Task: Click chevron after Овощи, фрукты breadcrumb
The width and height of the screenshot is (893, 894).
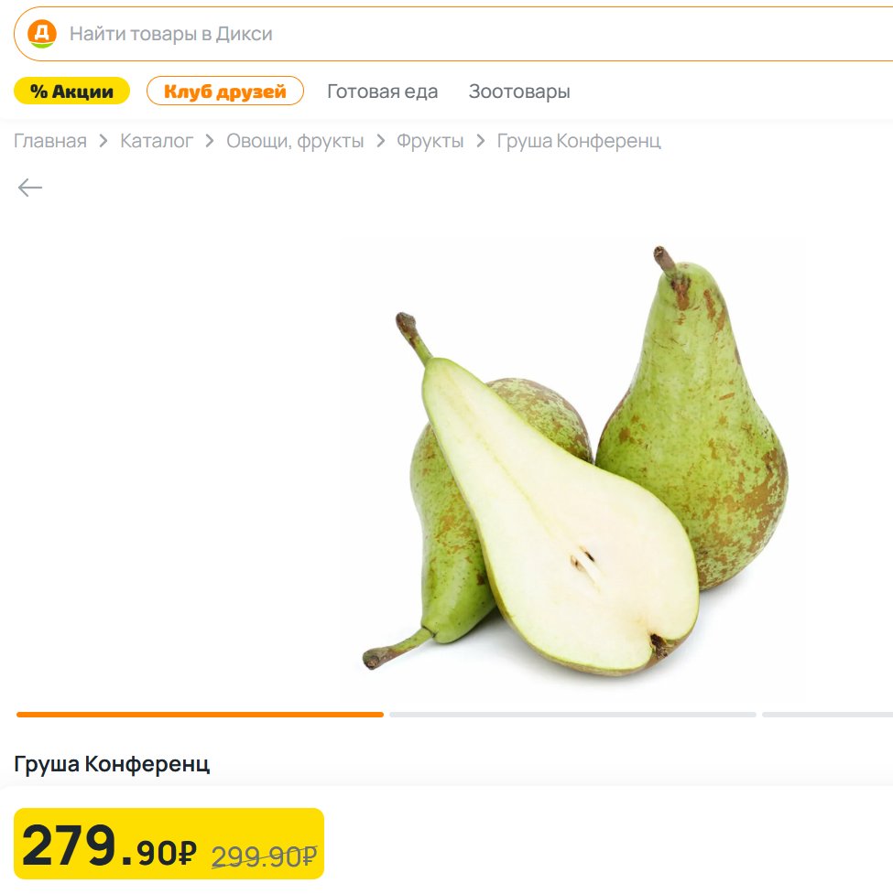Action: click(381, 141)
